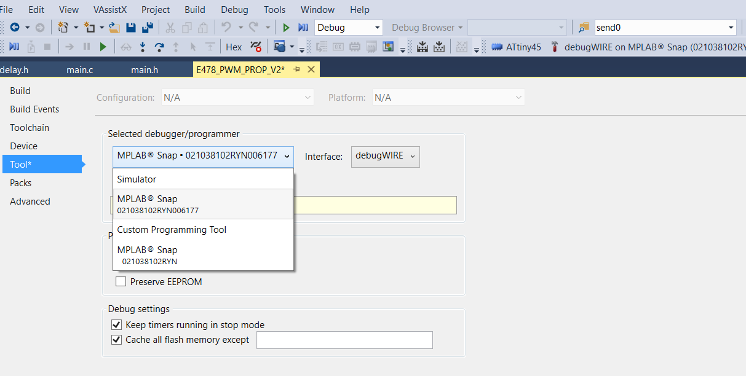Open the Project menu
This screenshot has height=376, width=746.
[x=156, y=9]
